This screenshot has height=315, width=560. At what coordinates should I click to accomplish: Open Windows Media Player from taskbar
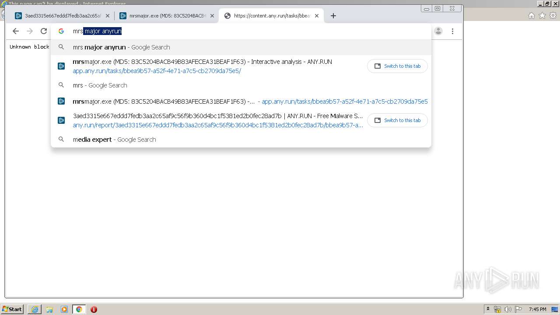click(64, 309)
